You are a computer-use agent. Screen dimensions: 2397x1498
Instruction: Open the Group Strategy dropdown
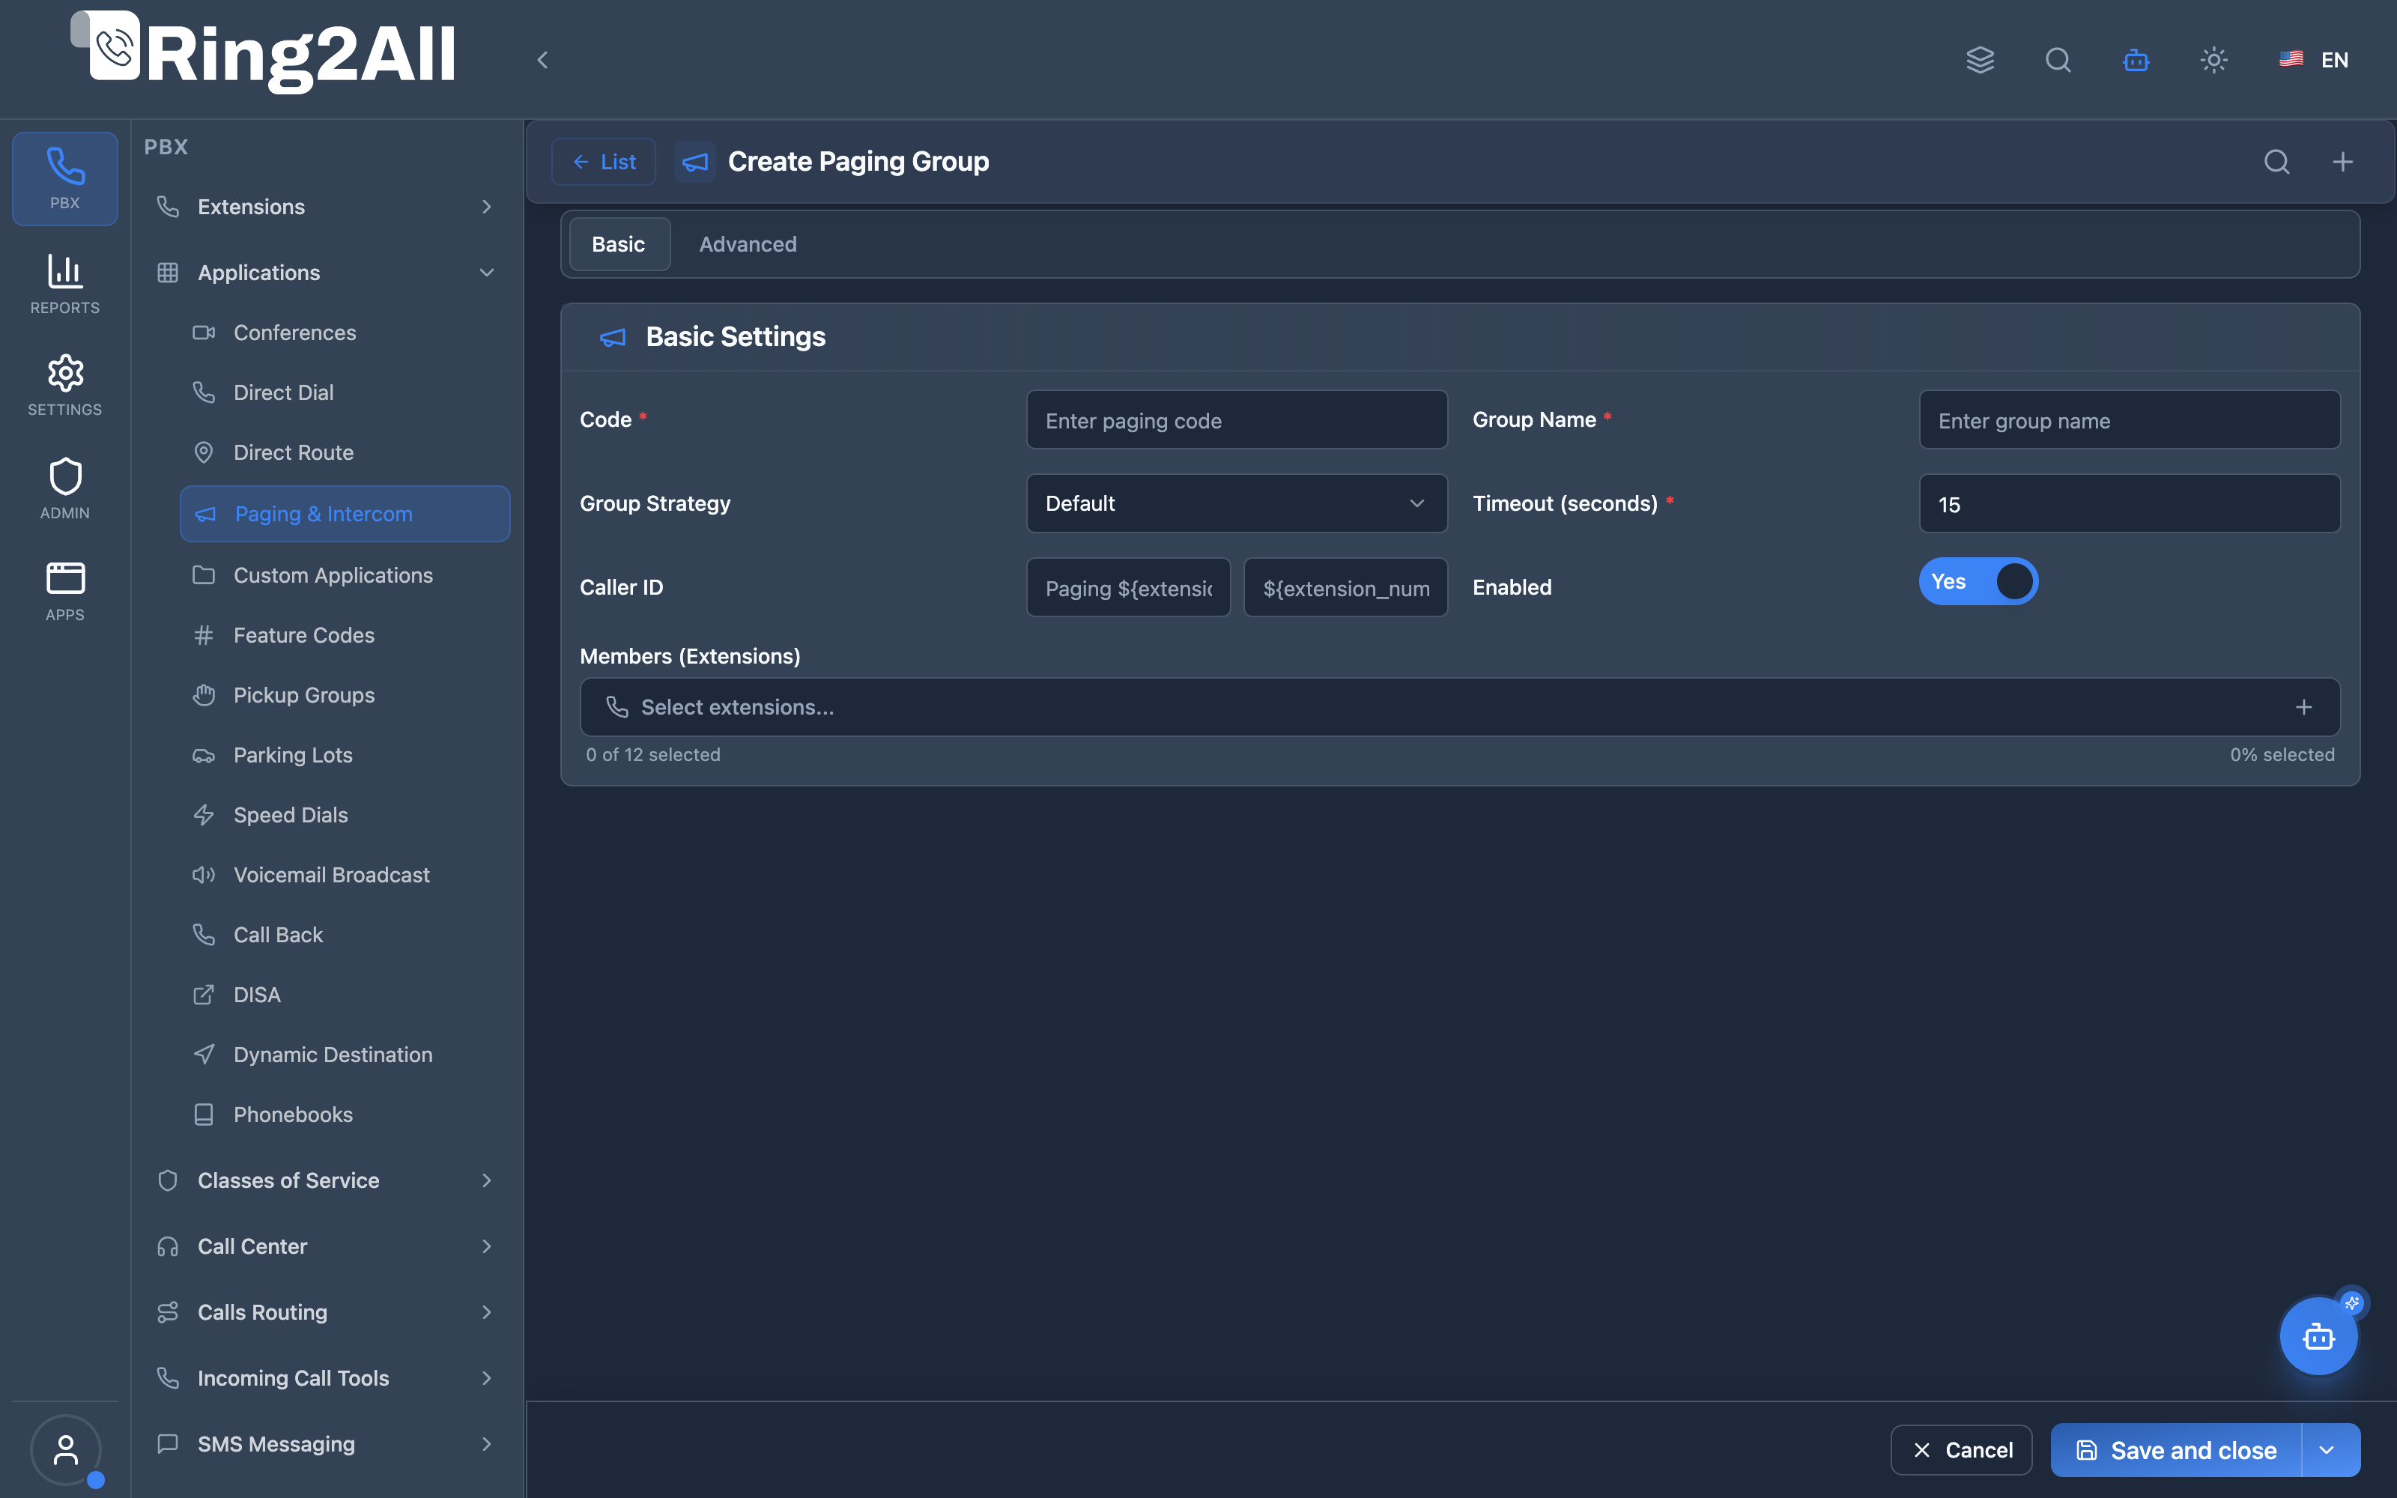pos(1236,503)
